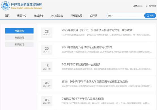Select the 考试资讯 sidebar tab
157x110 pixels.
pyautogui.click(x=19, y=38)
